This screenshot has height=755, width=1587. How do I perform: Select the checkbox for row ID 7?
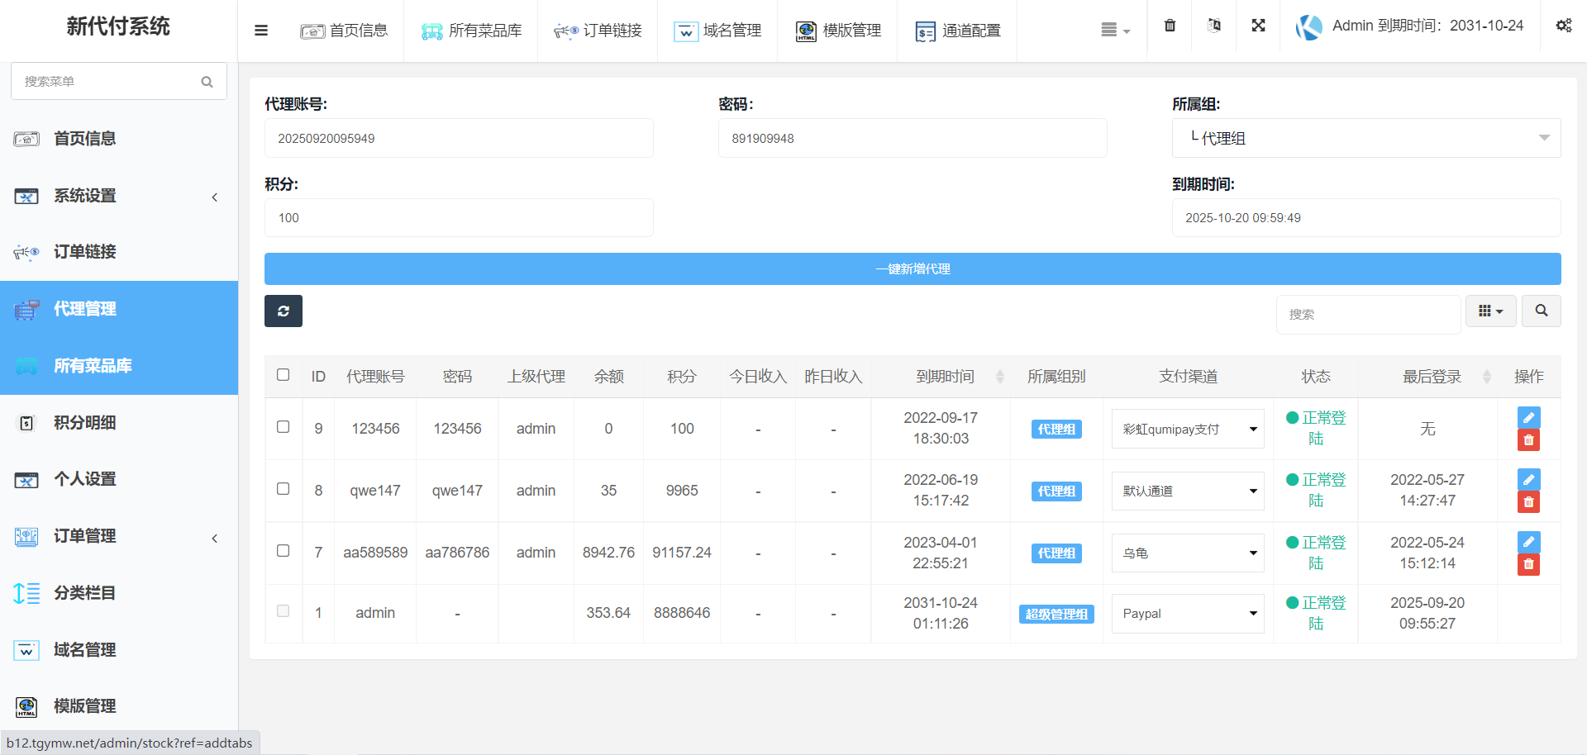(x=283, y=551)
